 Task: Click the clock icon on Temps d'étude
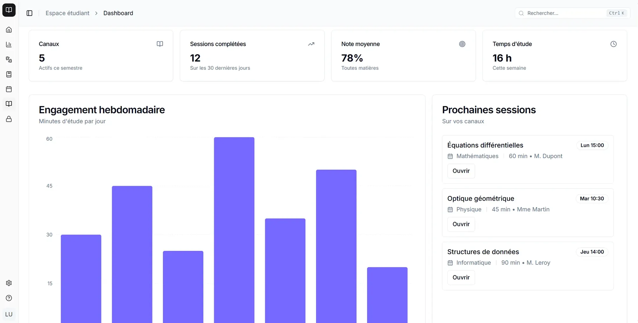(x=613, y=44)
